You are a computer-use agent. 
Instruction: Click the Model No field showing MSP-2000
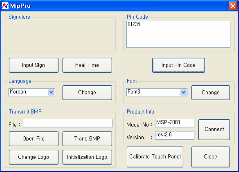pos(174,123)
